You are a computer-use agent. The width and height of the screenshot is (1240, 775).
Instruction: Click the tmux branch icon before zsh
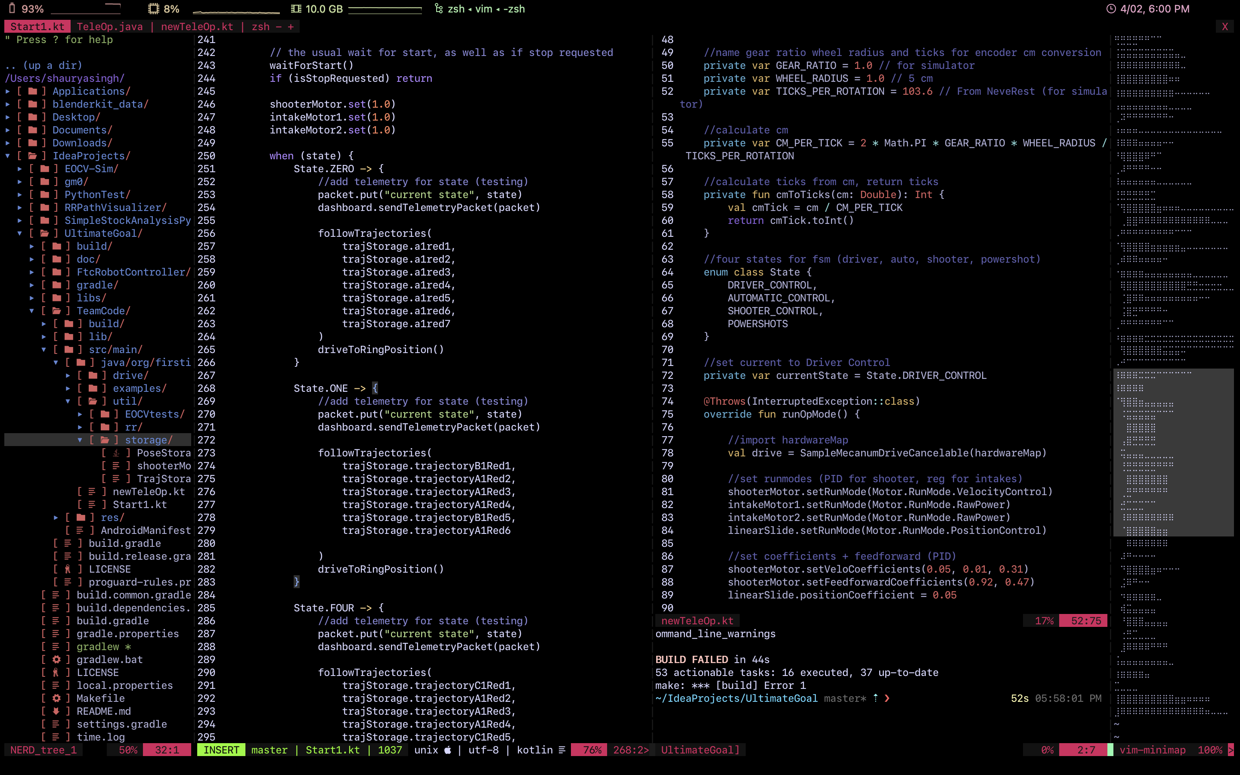439,9
